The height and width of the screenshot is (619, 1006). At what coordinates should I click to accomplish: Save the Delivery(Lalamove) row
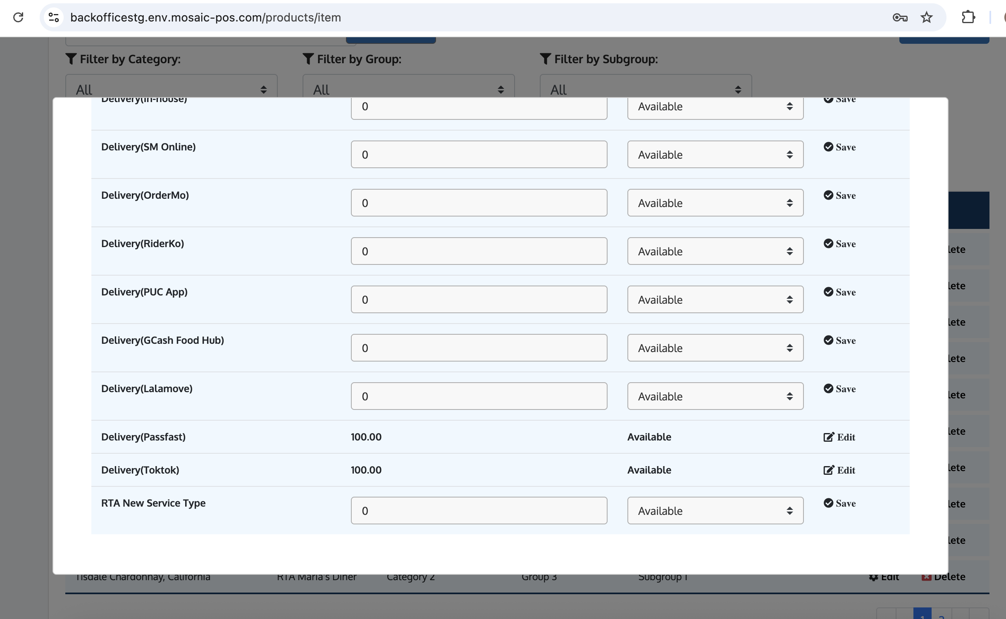pyautogui.click(x=839, y=389)
